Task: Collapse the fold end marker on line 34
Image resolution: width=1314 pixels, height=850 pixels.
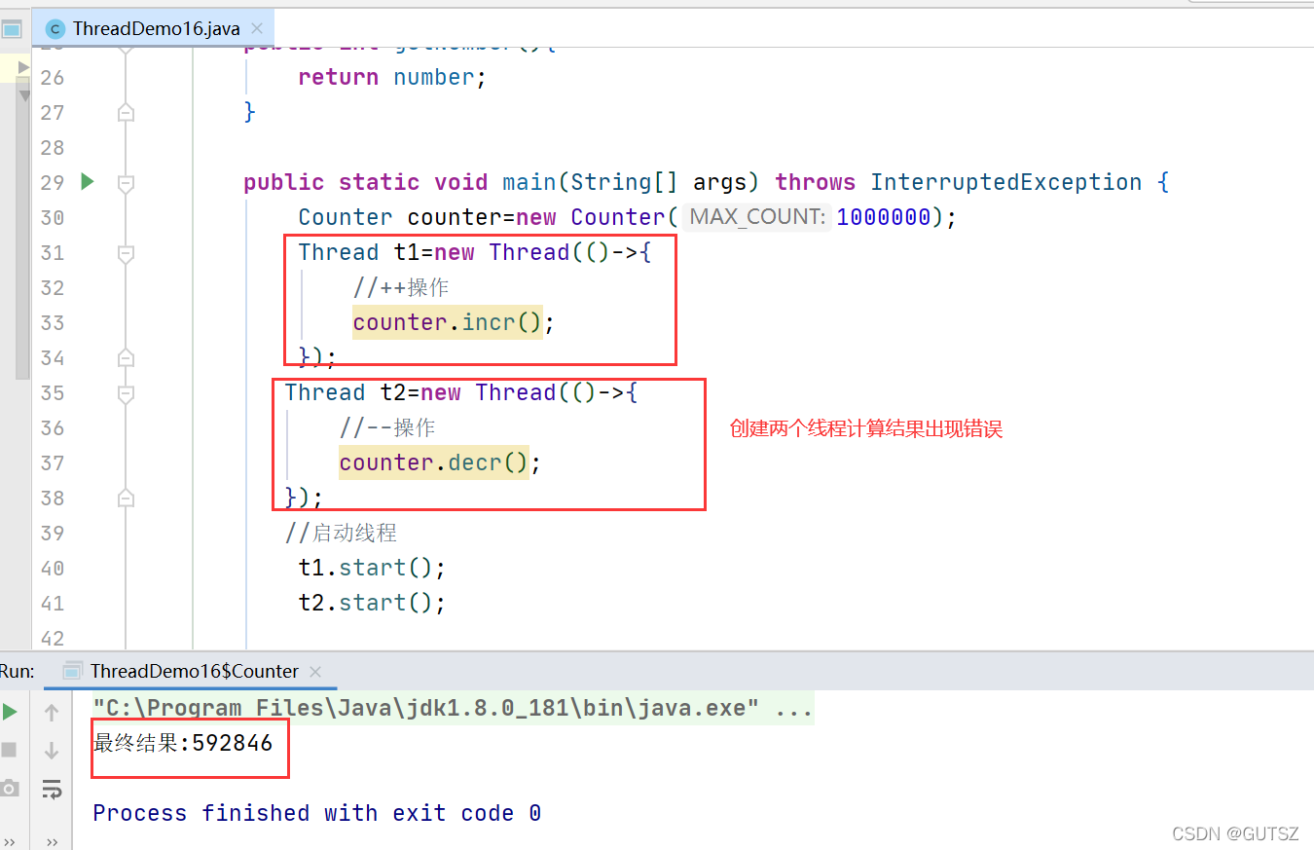Action: pos(126,358)
